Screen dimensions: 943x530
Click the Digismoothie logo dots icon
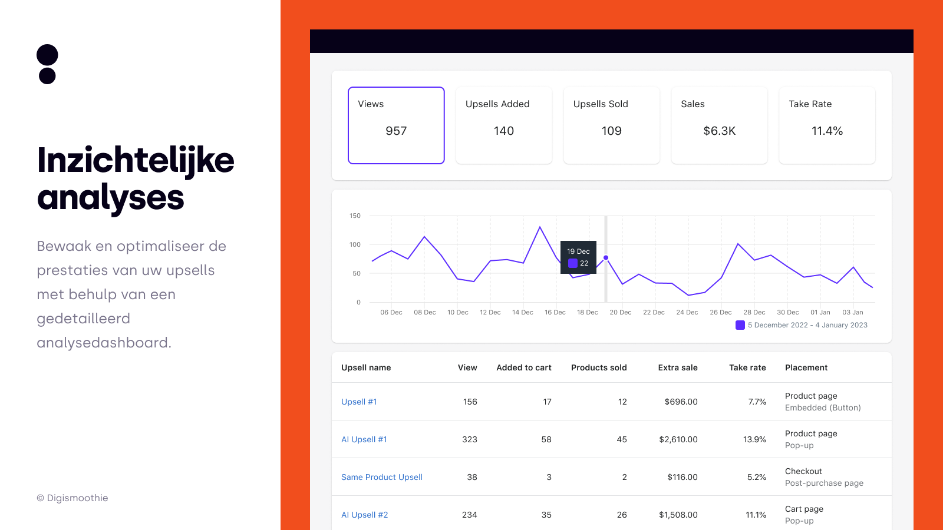tap(47, 64)
